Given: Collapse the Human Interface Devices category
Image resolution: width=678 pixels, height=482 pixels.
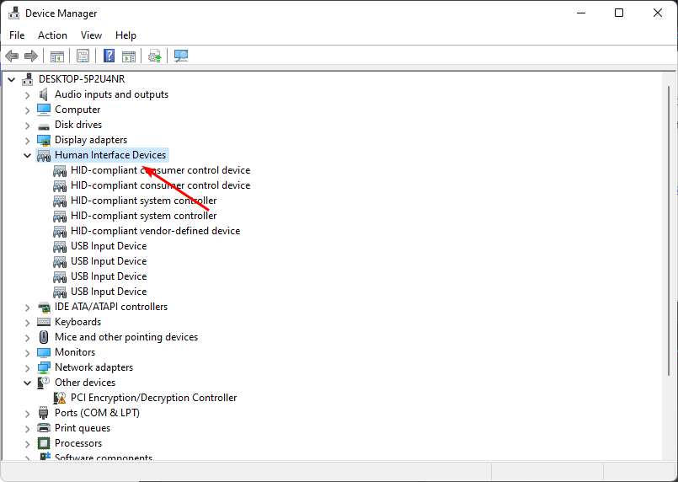Looking at the screenshot, I should 27,155.
